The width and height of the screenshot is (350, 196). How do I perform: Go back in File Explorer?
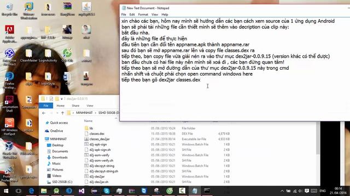(44, 113)
